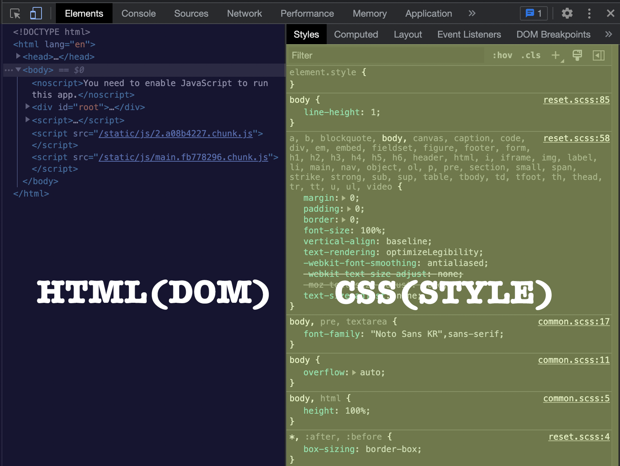Select the Layout sidebar tab
The image size is (620, 466).
pyautogui.click(x=408, y=35)
